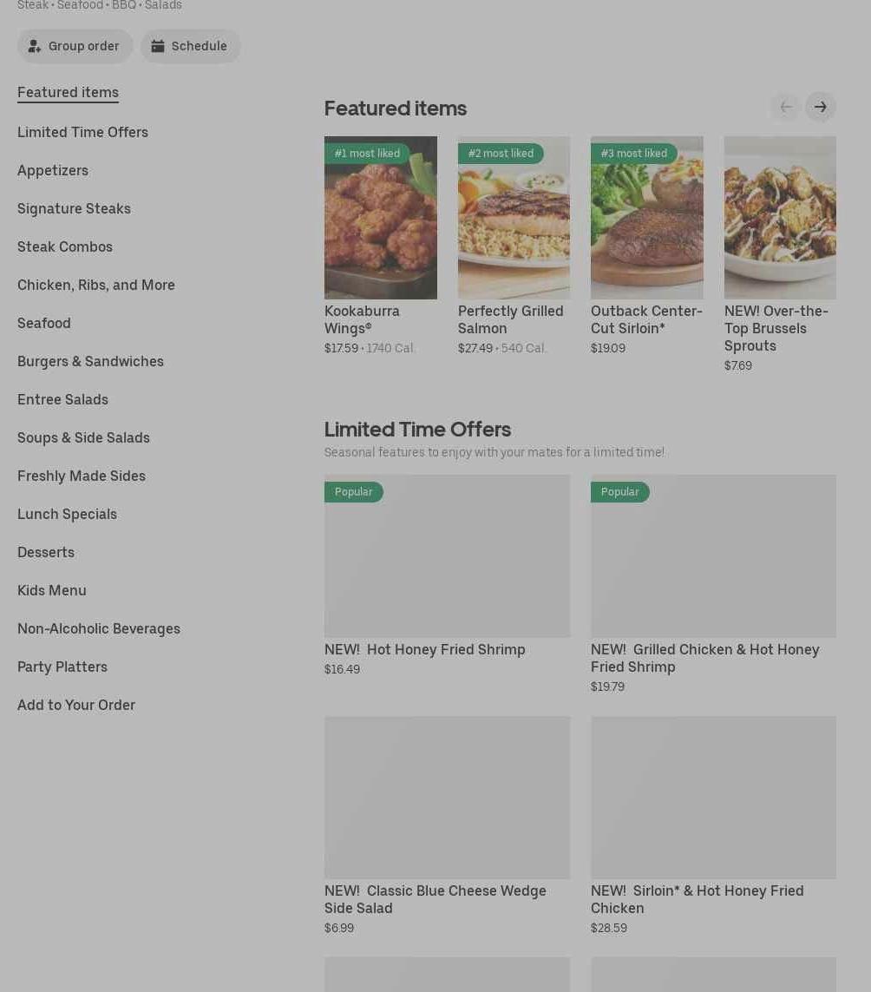The height and width of the screenshot is (992, 871).
Task: Go to Party Platters section
Action: (x=62, y=667)
